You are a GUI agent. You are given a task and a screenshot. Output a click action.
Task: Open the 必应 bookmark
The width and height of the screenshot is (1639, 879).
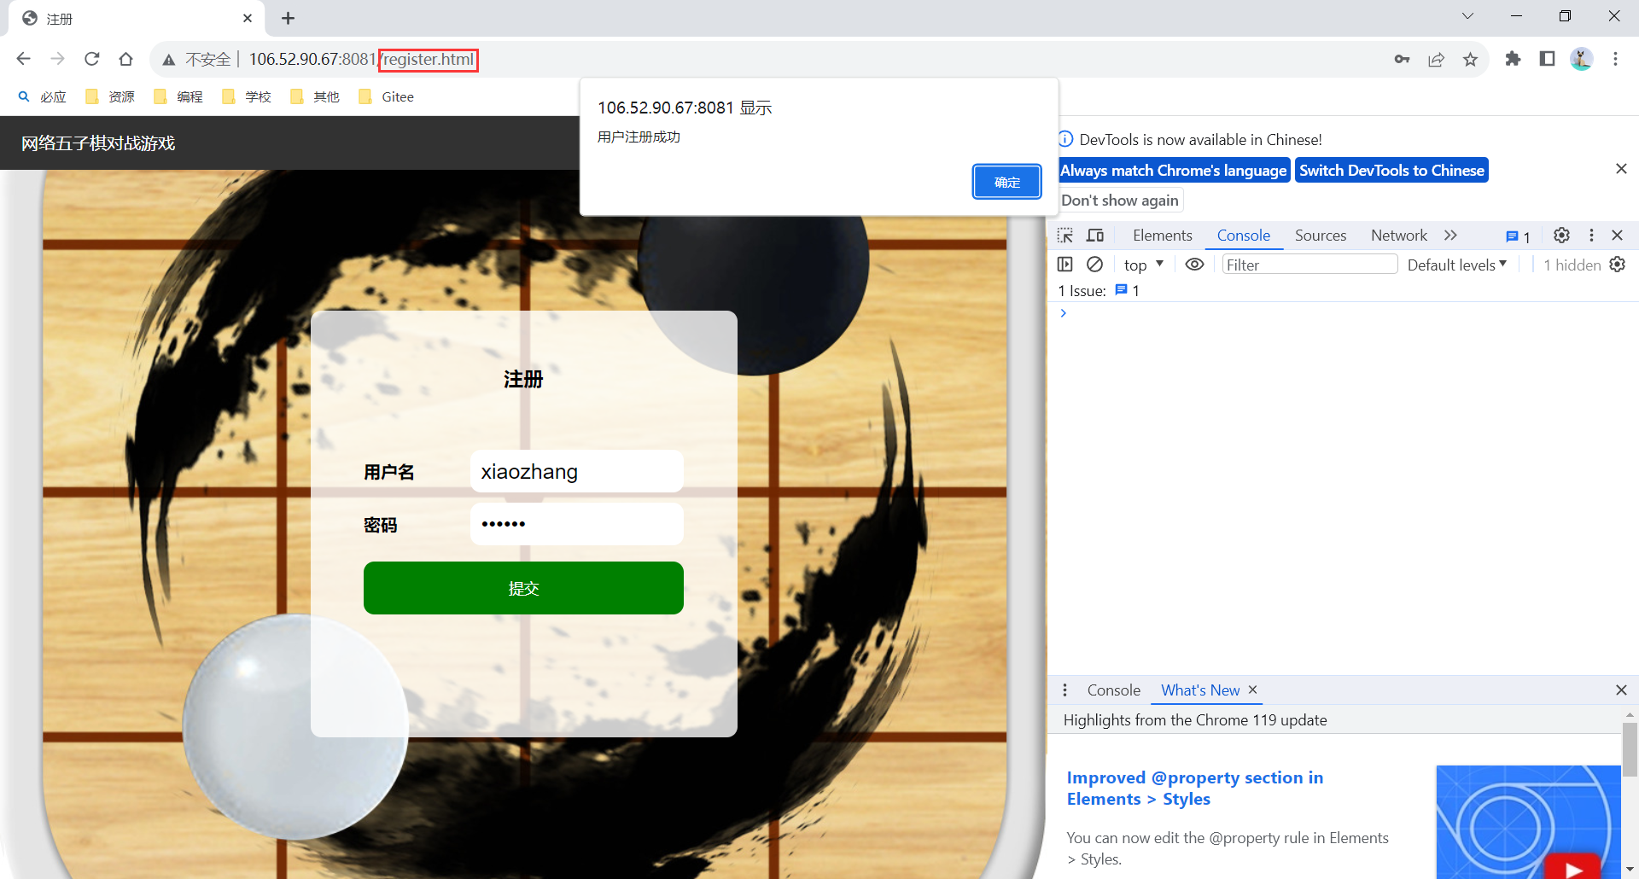pyautogui.click(x=43, y=96)
